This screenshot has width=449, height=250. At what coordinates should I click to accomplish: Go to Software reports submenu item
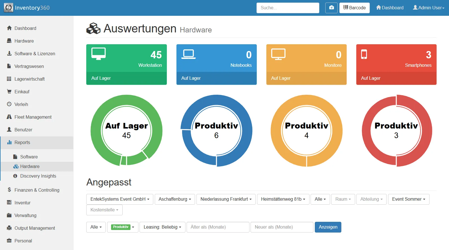[29, 157]
